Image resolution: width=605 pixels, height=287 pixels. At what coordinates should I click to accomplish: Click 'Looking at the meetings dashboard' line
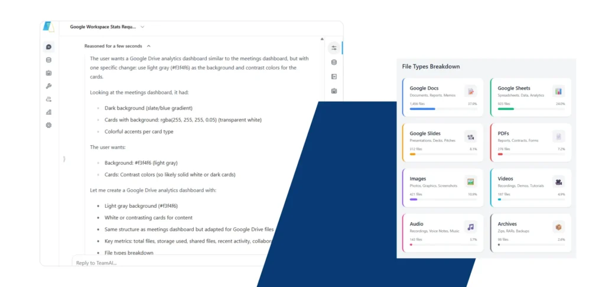(139, 93)
